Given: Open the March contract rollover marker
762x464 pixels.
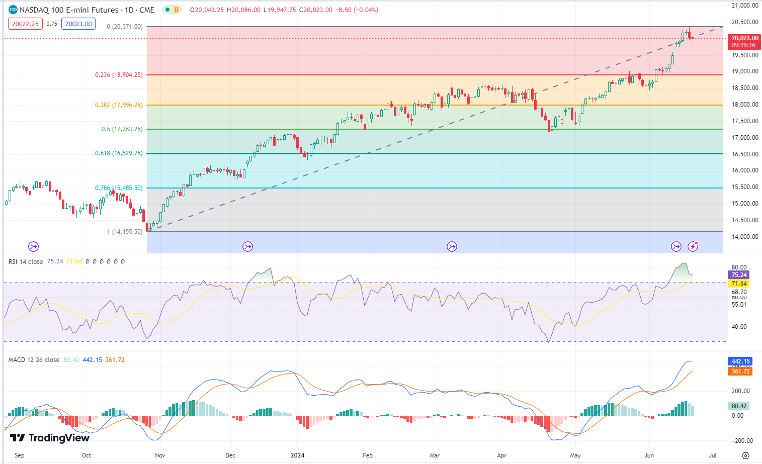Looking at the screenshot, I should [x=452, y=246].
